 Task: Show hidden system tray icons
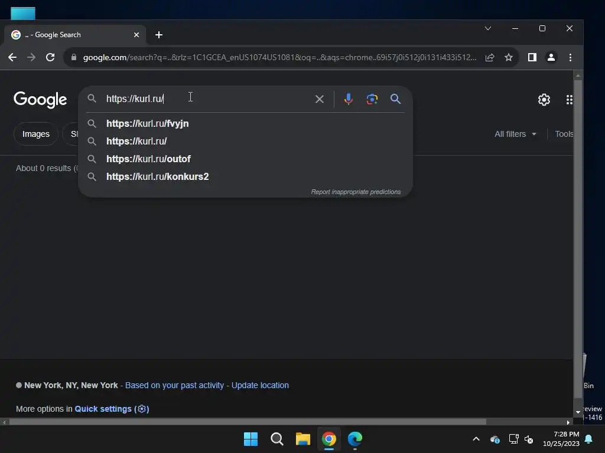tap(476, 439)
